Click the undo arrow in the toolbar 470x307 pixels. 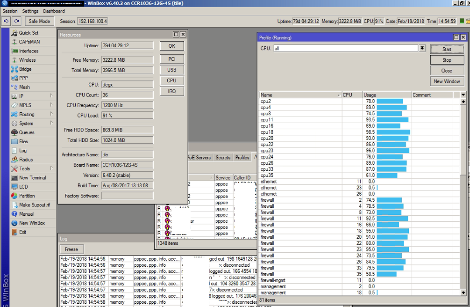coord(6,21)
